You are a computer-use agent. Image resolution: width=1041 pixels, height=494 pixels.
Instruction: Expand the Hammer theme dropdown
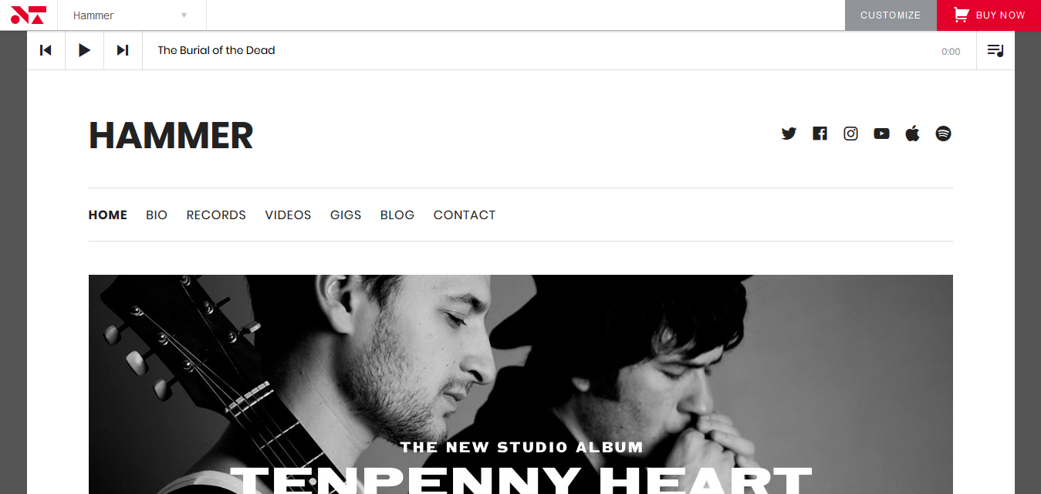click(132, 15)
